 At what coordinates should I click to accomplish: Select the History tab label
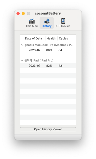(x=47, y=26)
